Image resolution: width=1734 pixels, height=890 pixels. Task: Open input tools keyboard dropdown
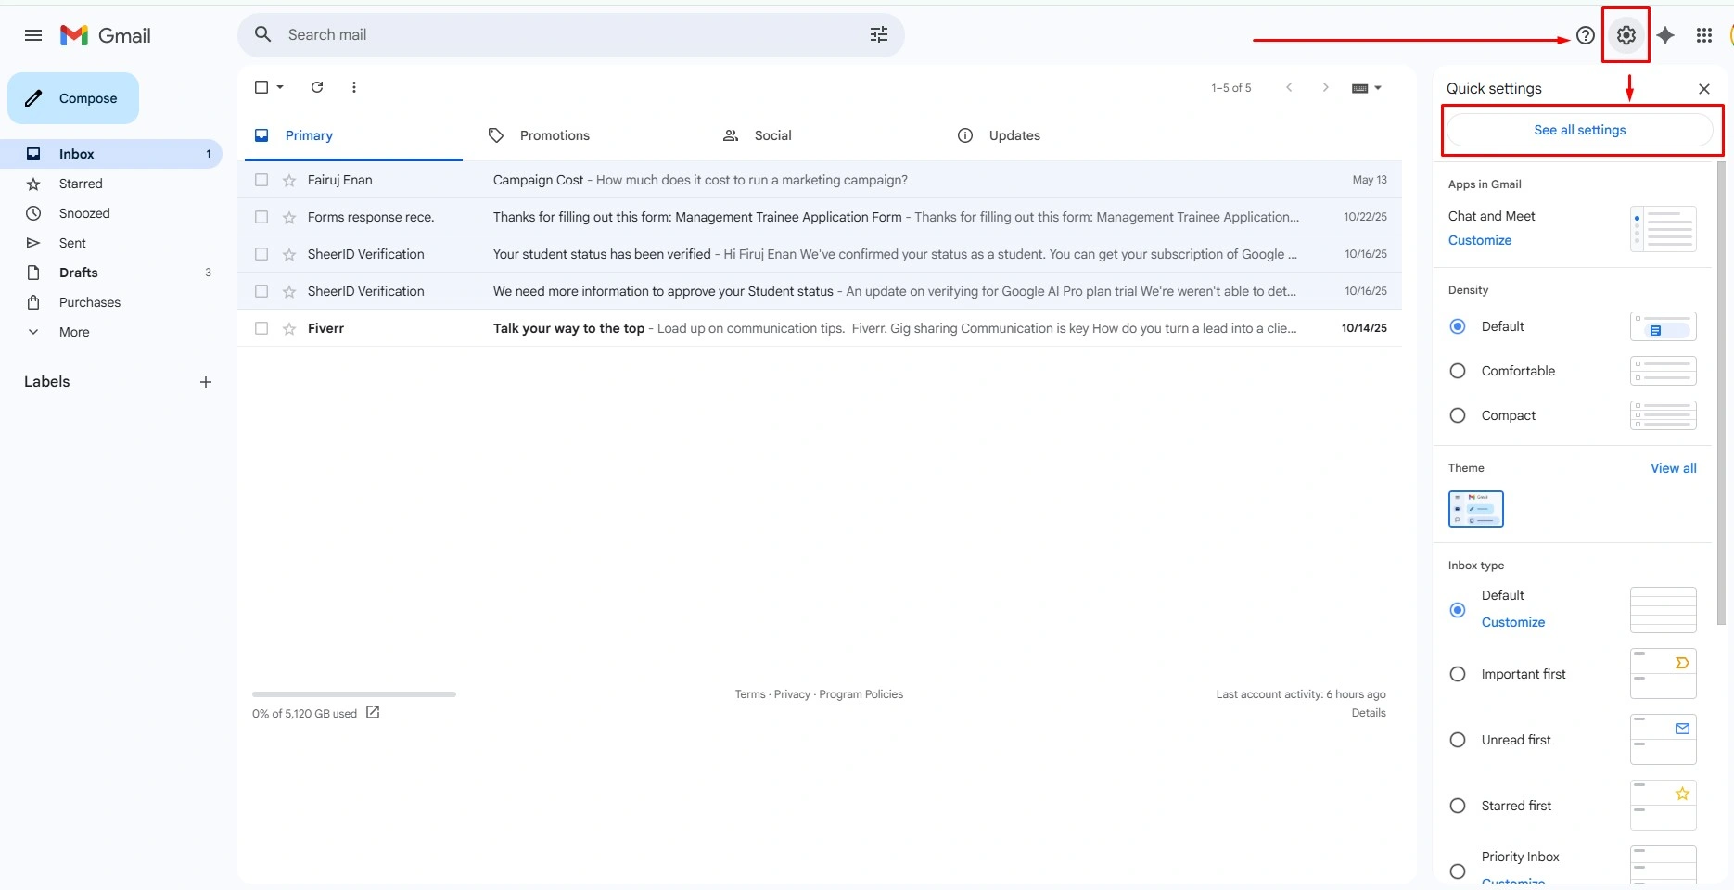1367,88
